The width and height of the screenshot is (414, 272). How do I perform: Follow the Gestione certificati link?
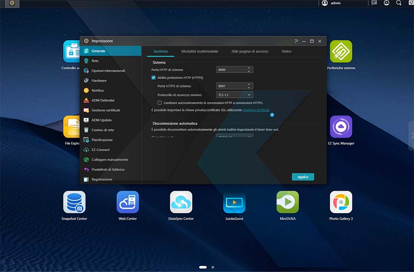pos(256,110)
